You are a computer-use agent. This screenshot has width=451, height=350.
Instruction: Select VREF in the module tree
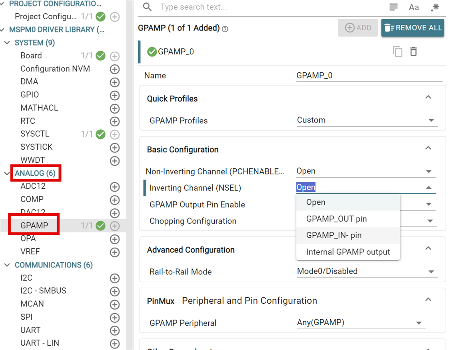click(30, 252)
